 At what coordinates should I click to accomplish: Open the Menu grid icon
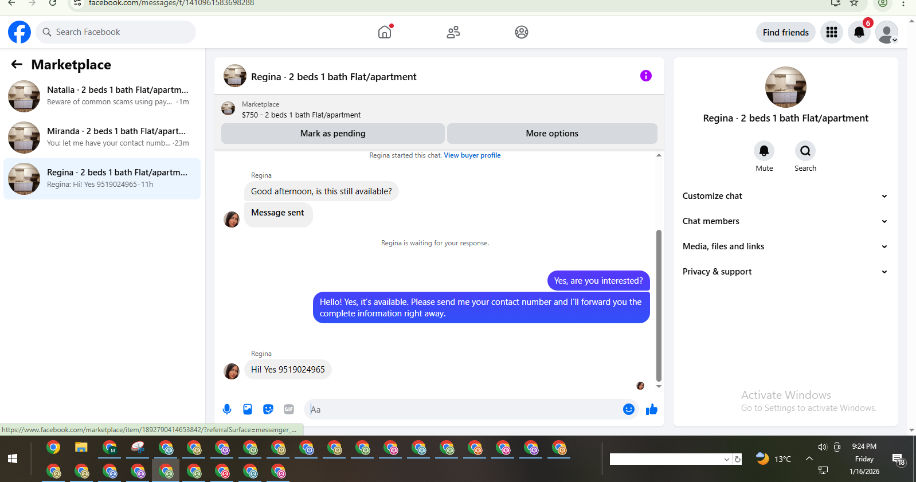point(832,32)
